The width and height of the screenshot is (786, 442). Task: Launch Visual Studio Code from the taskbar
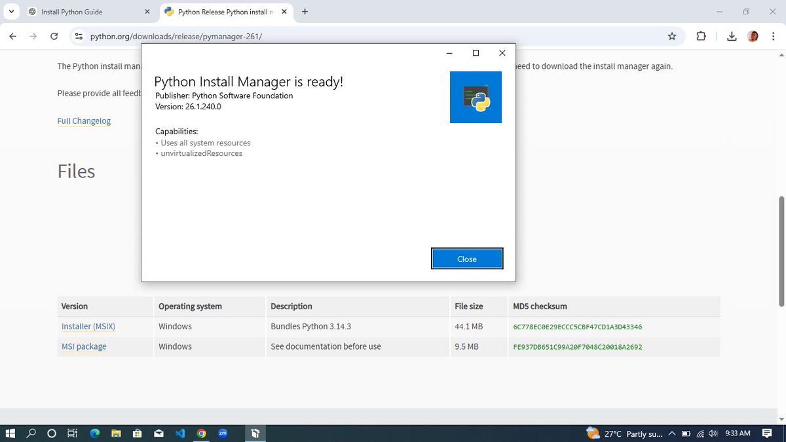tap(179, 433)
